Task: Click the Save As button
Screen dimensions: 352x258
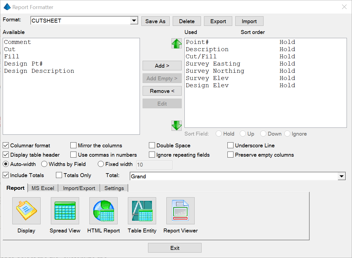Action: pos(155,21)
